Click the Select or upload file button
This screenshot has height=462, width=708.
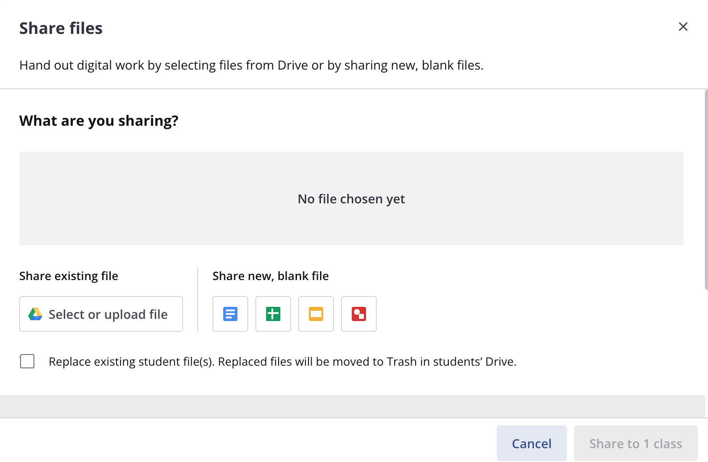pos(101,314)
